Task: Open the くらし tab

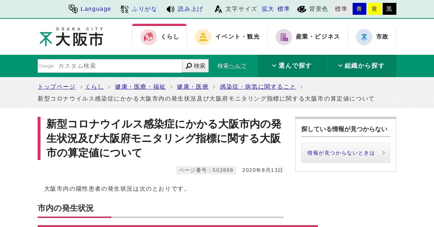Action: [x=159, y=36]
